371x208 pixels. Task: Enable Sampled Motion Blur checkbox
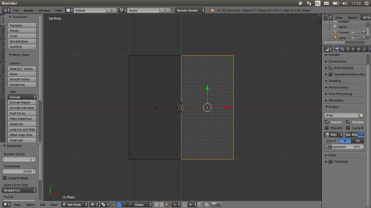pyautogui.click(x=331, y=75)
